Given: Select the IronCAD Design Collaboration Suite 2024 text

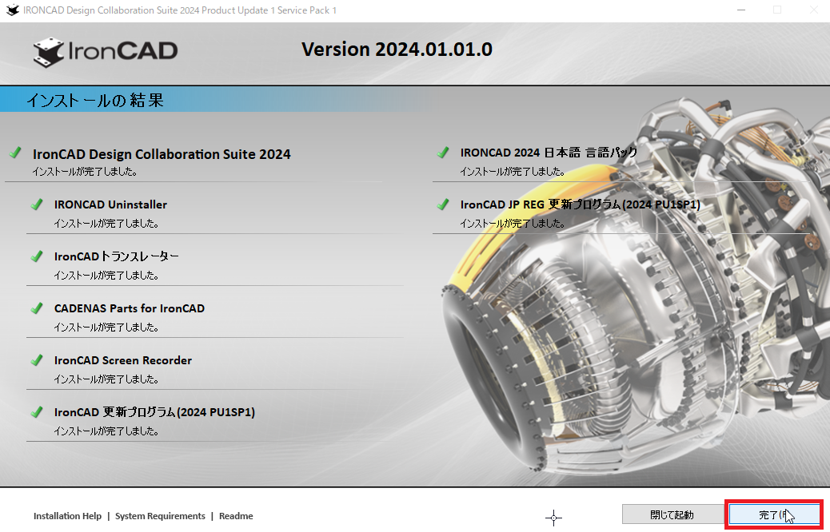Looking at the screenshot, I should point(162,154).
